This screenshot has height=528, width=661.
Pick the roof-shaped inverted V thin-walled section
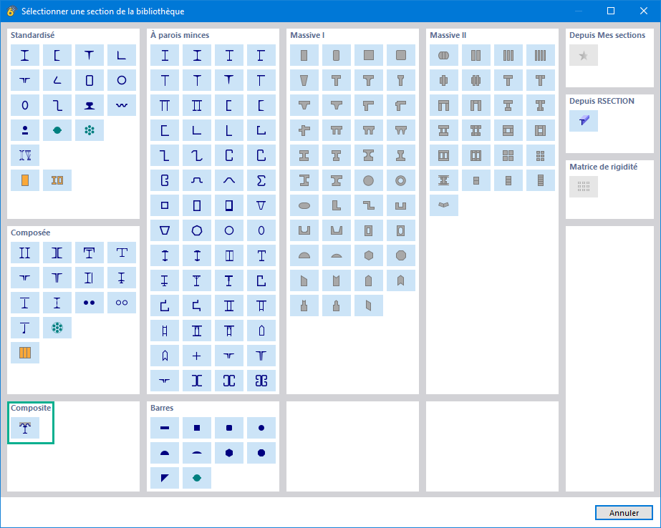pyautogui.click(x=229, y=180)
